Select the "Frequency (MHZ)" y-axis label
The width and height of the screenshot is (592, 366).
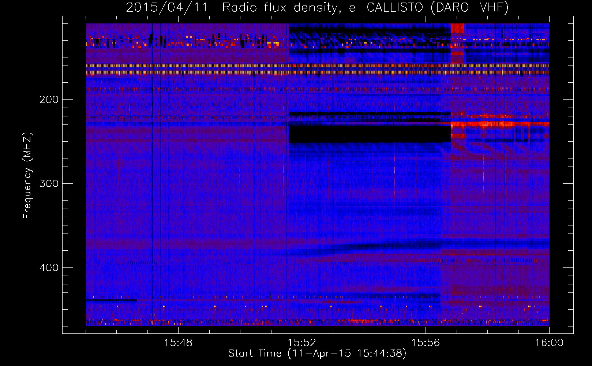[x=27, y=175]
